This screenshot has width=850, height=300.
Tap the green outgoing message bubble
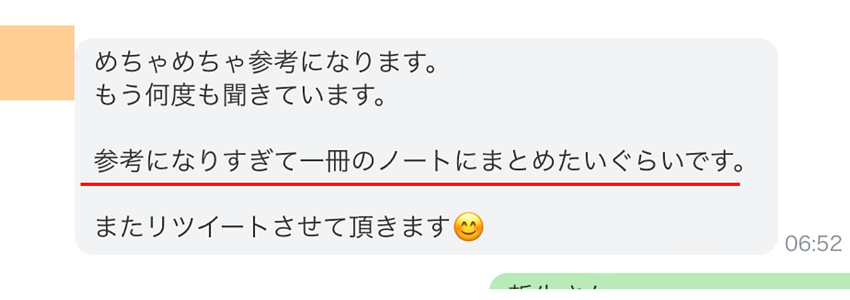tap(669, 287)
